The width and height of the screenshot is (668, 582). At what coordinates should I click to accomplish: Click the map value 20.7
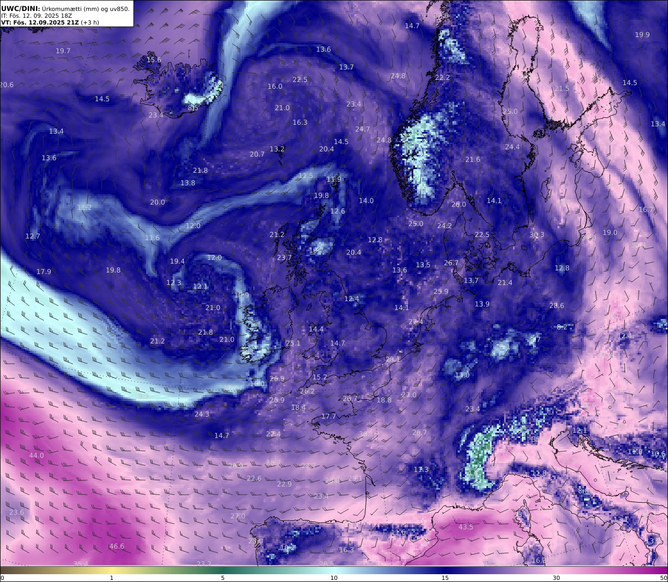tap(257, 155)
